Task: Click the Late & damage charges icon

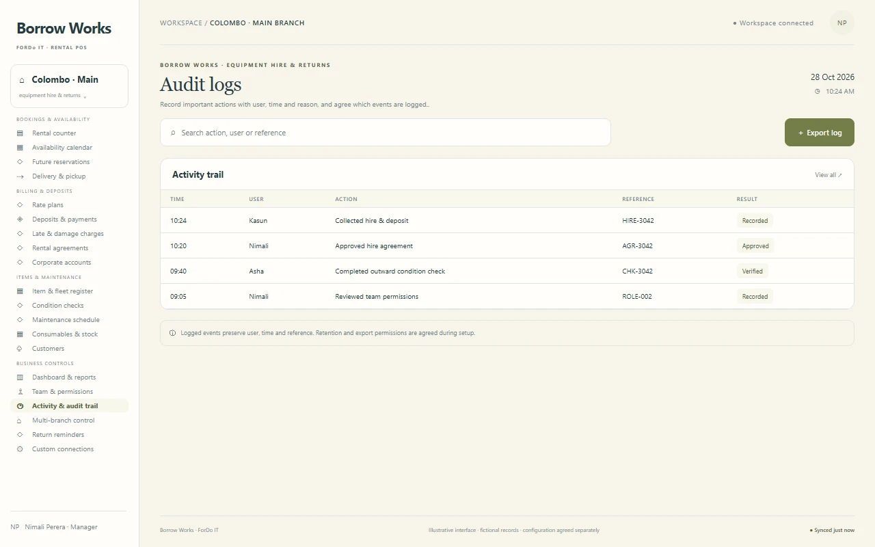Action: click(20, 234)
